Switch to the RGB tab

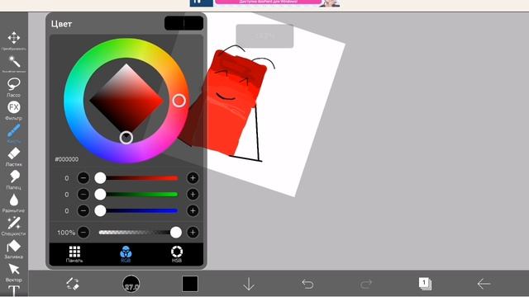(x=126, y=254)
